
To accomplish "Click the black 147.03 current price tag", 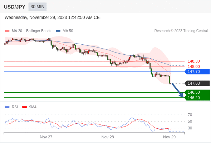I will (197, 83).
